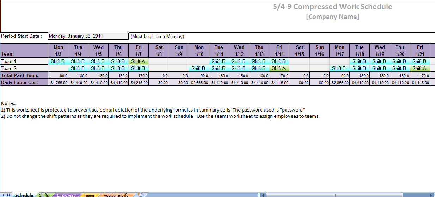
Task: Select the 'Team 2' row label
Action: click(24, 68)
